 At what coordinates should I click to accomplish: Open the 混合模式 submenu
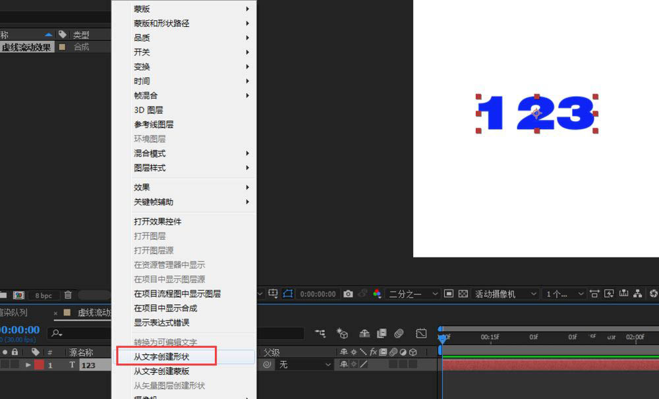pos(148,153)
